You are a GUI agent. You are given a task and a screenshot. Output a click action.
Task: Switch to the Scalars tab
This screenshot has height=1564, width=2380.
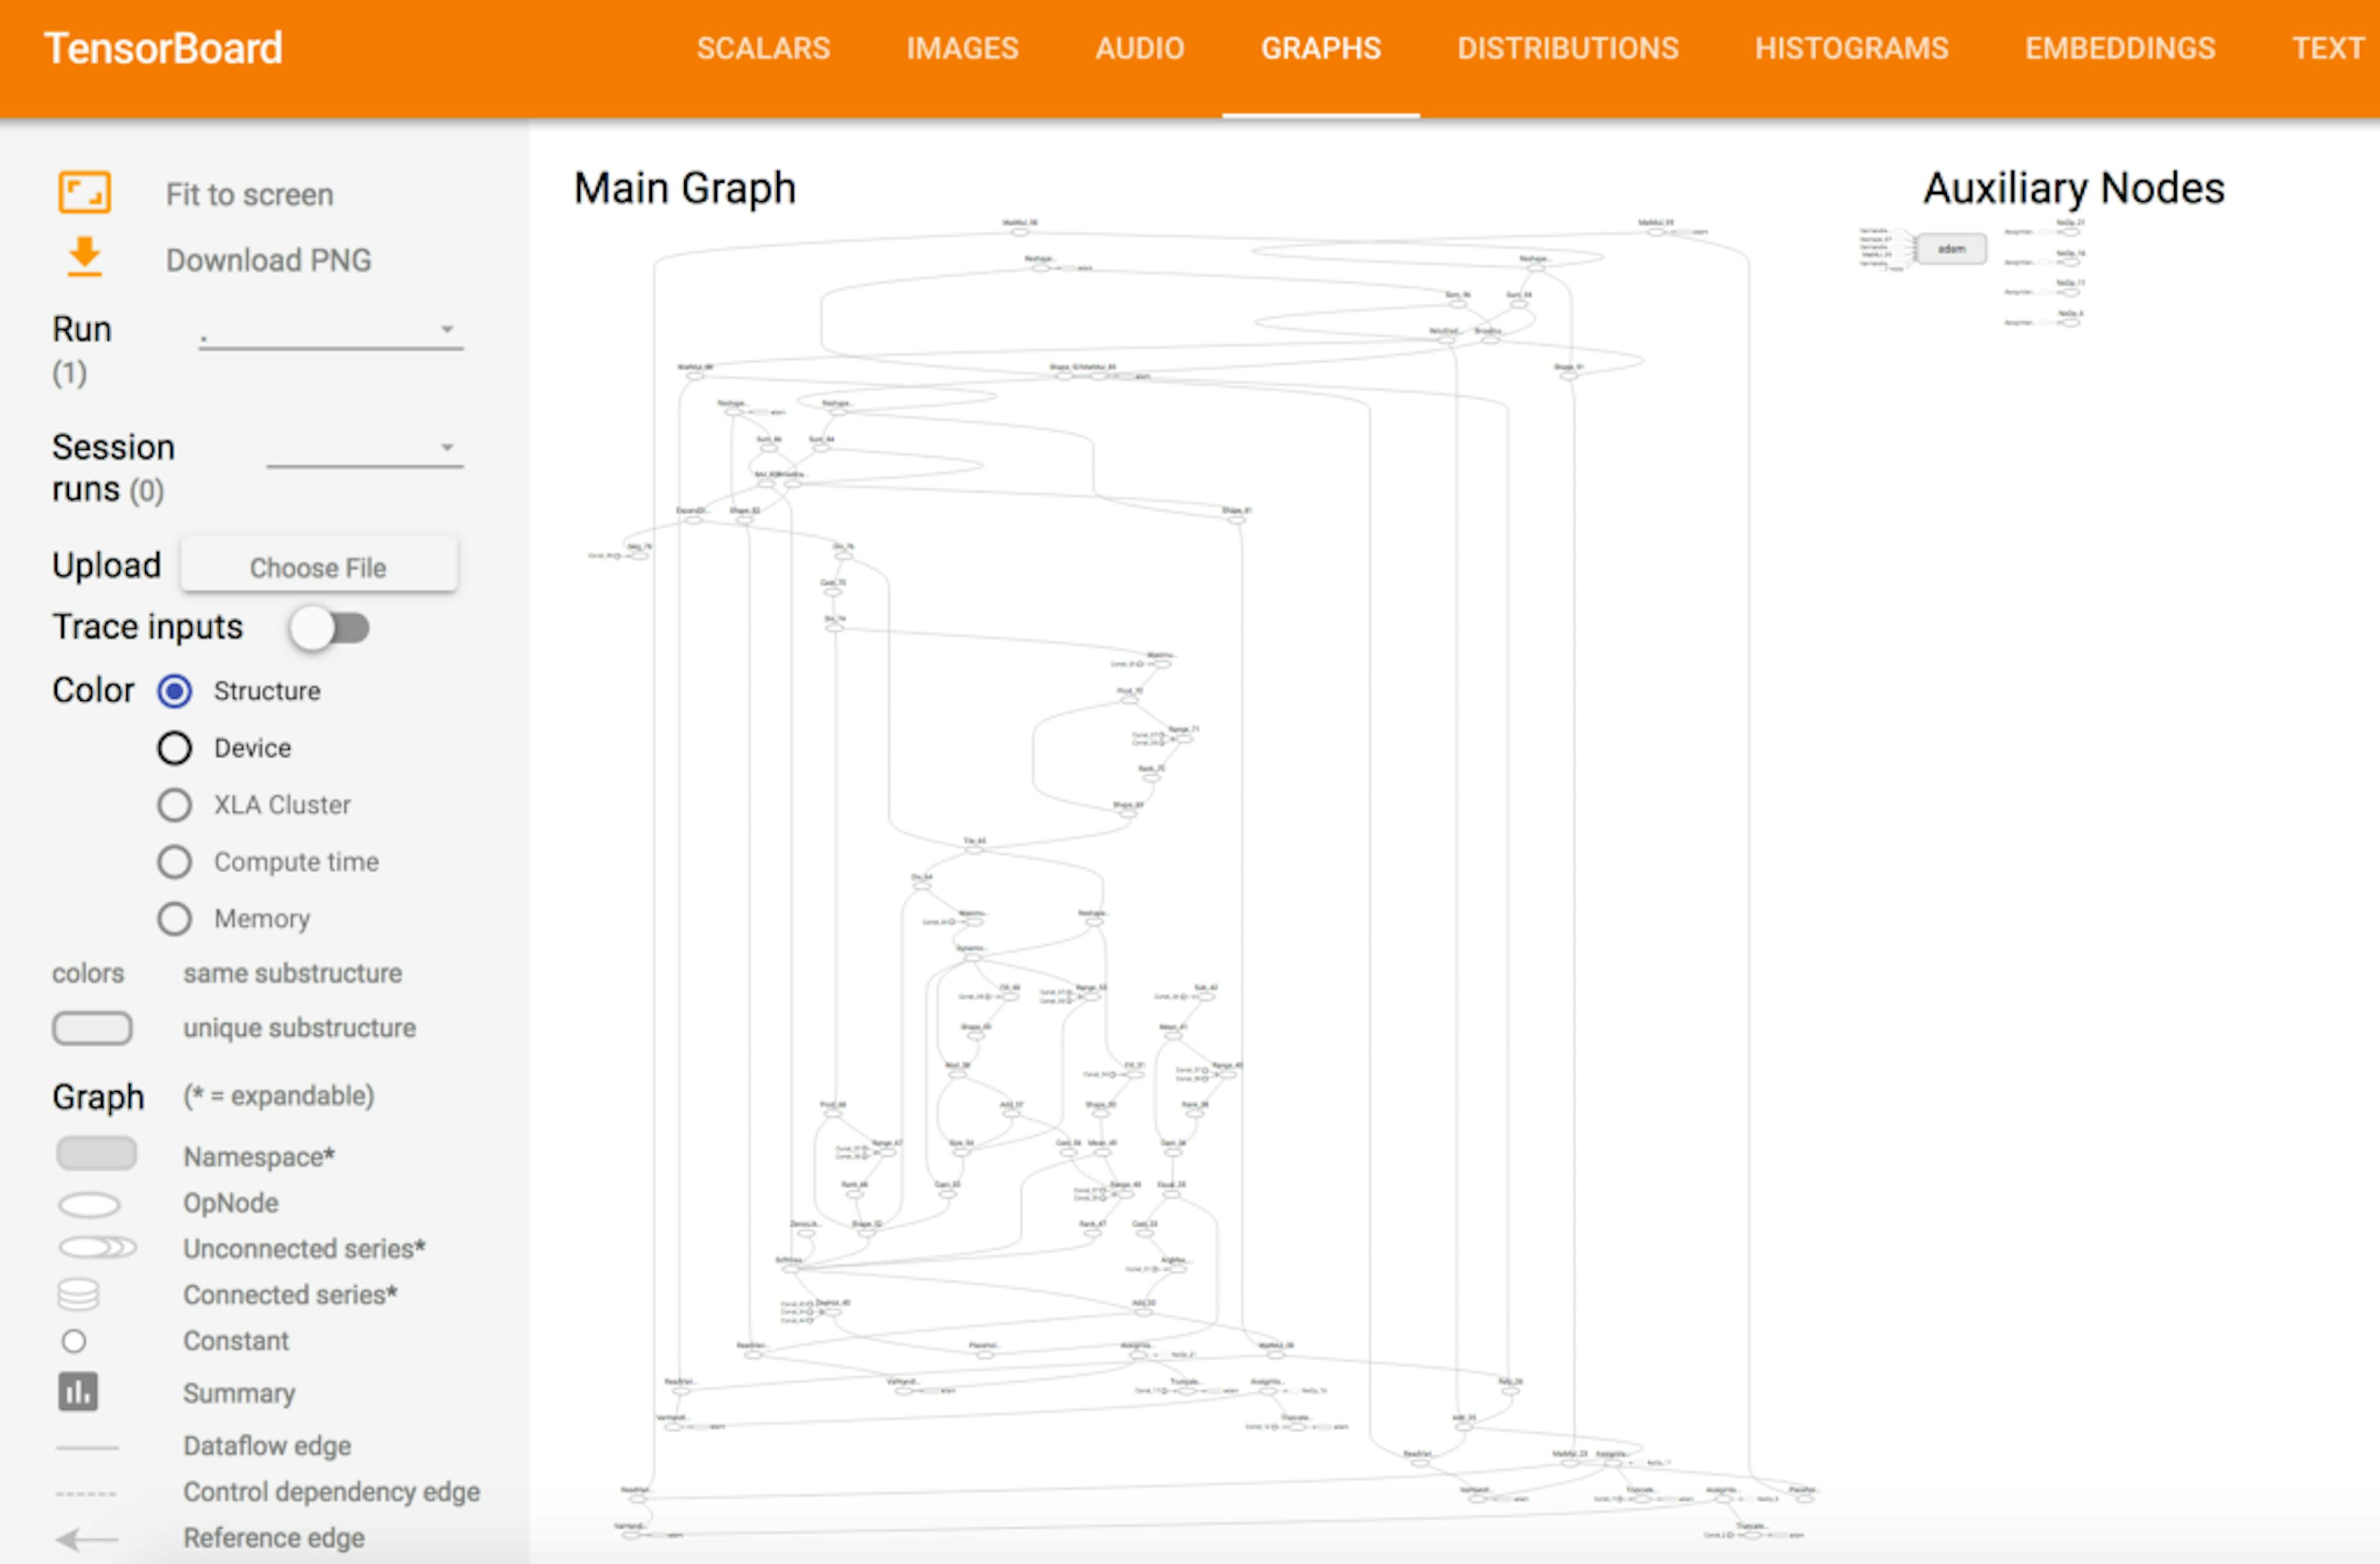click(x=763, y=48)
